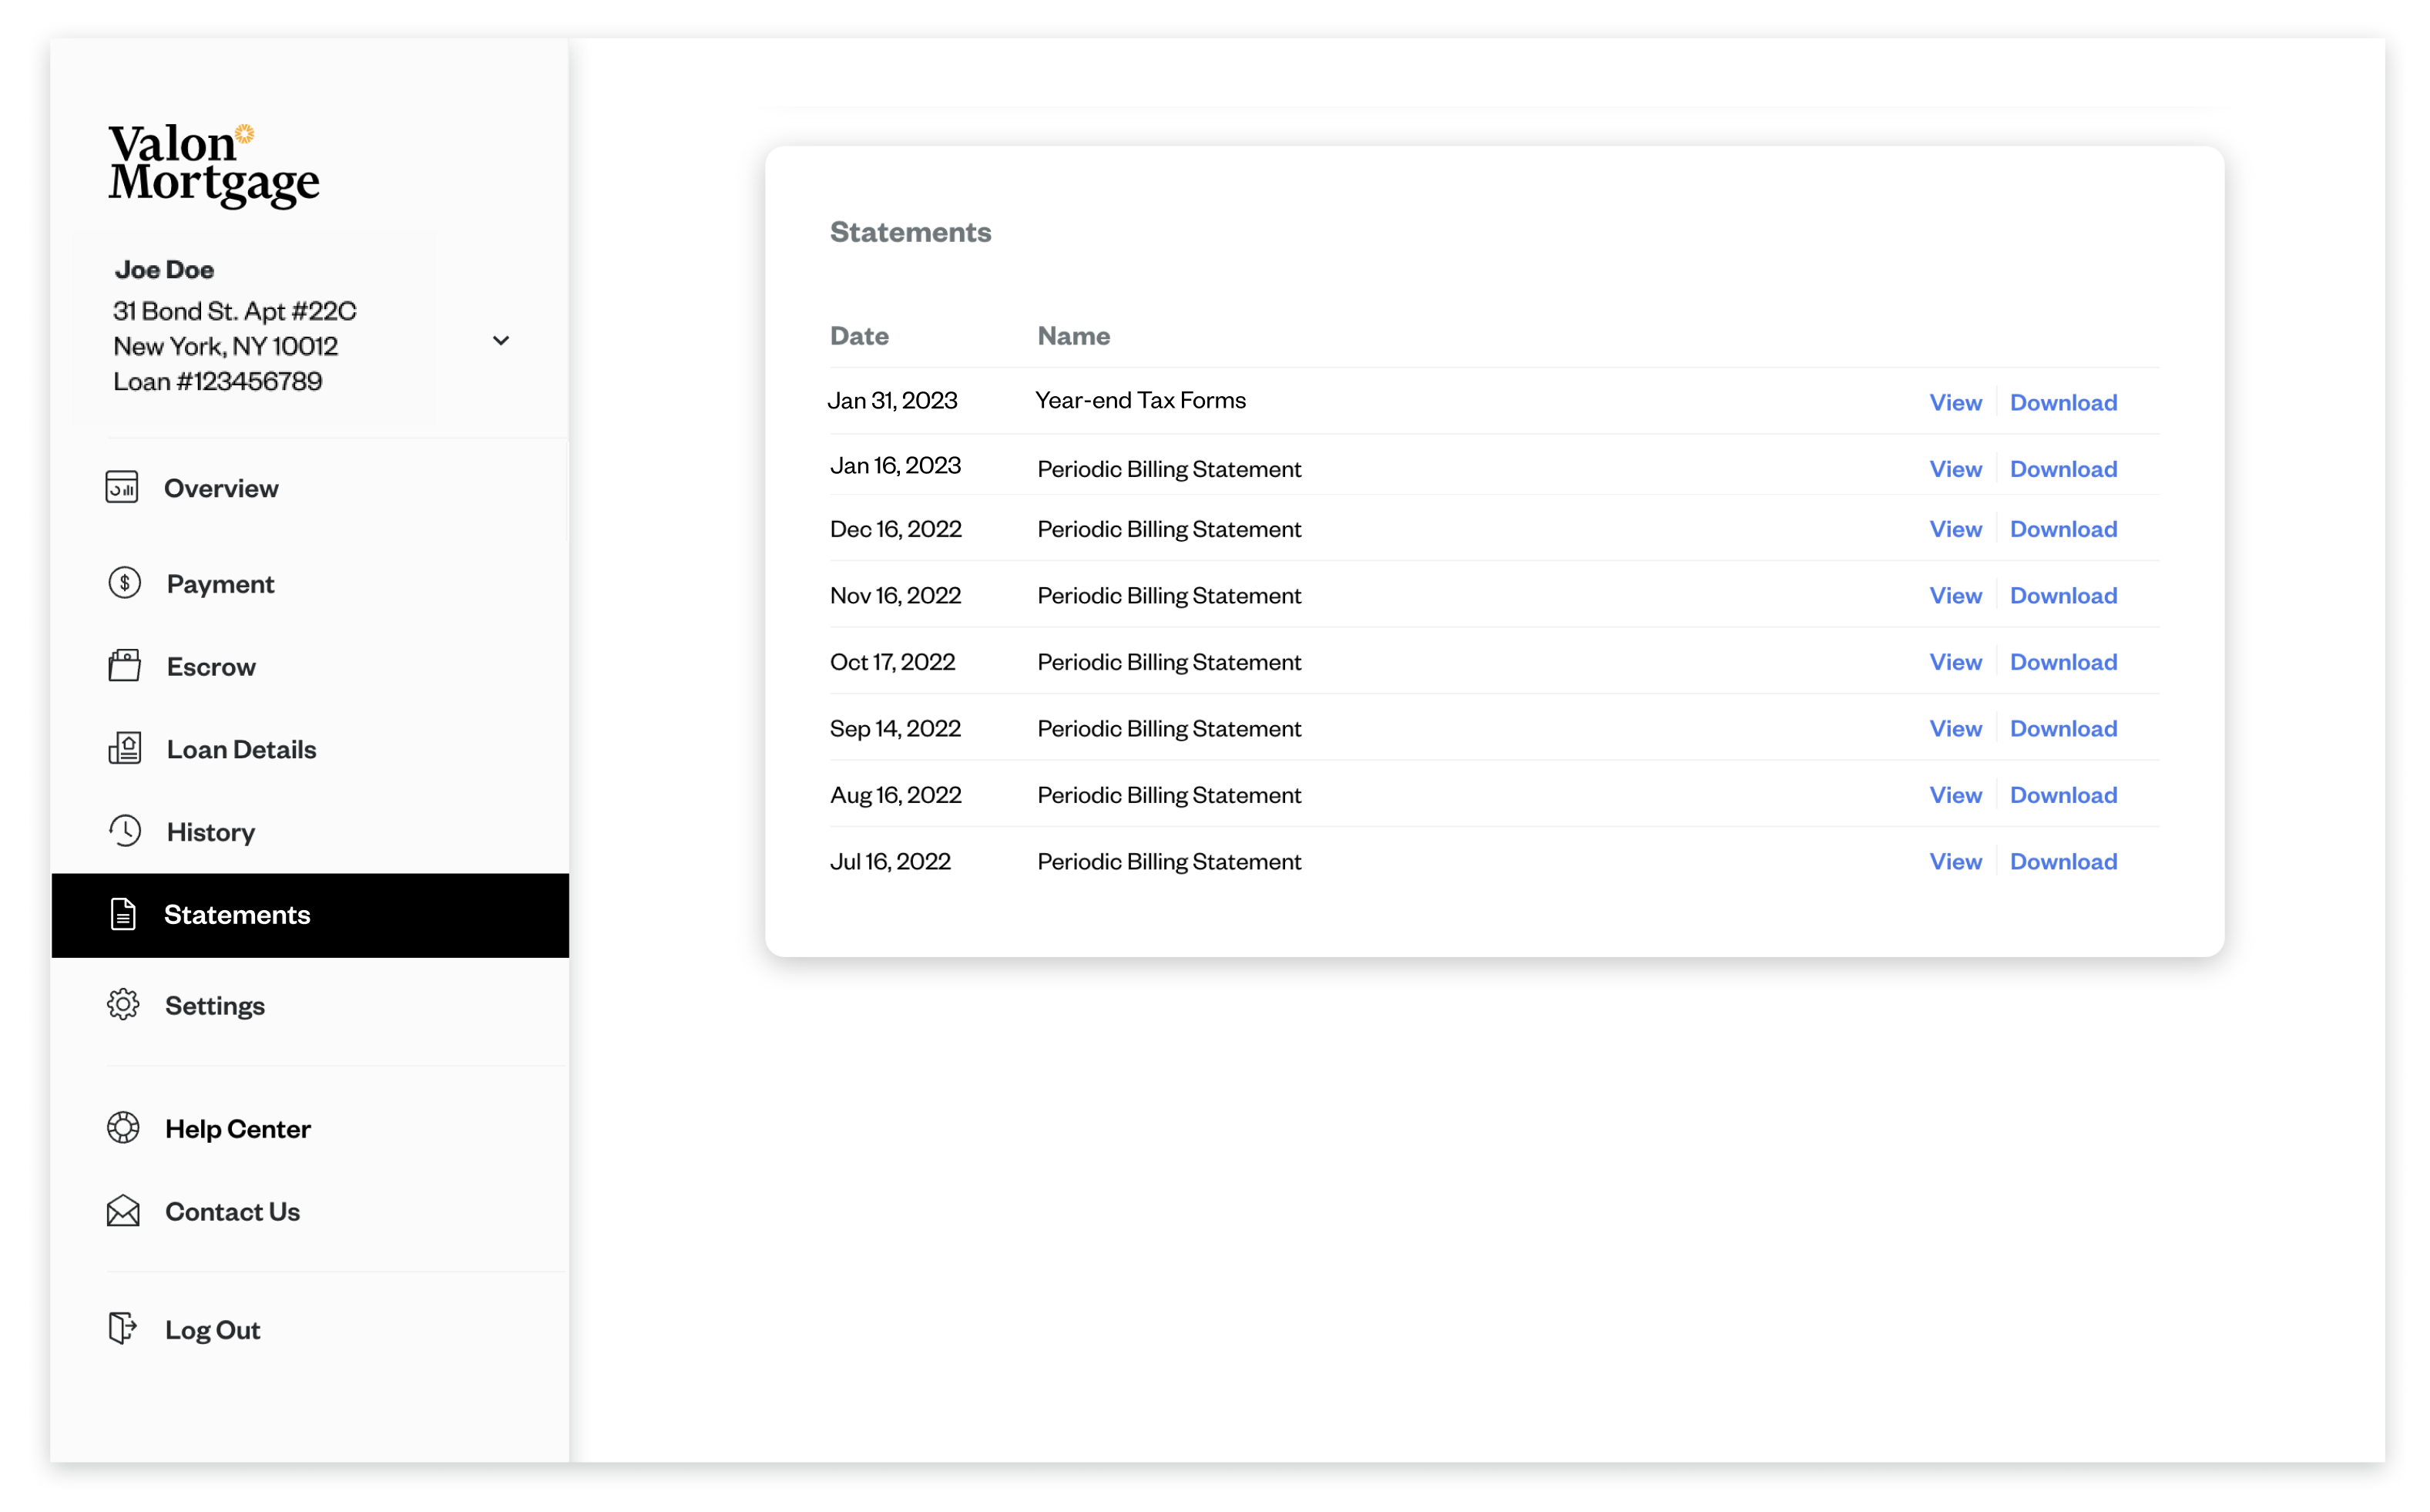The height and width of the screenshot is (1512, 2430).
Task: Click the Loan Details document icon
Action: (x=125, y=749)
